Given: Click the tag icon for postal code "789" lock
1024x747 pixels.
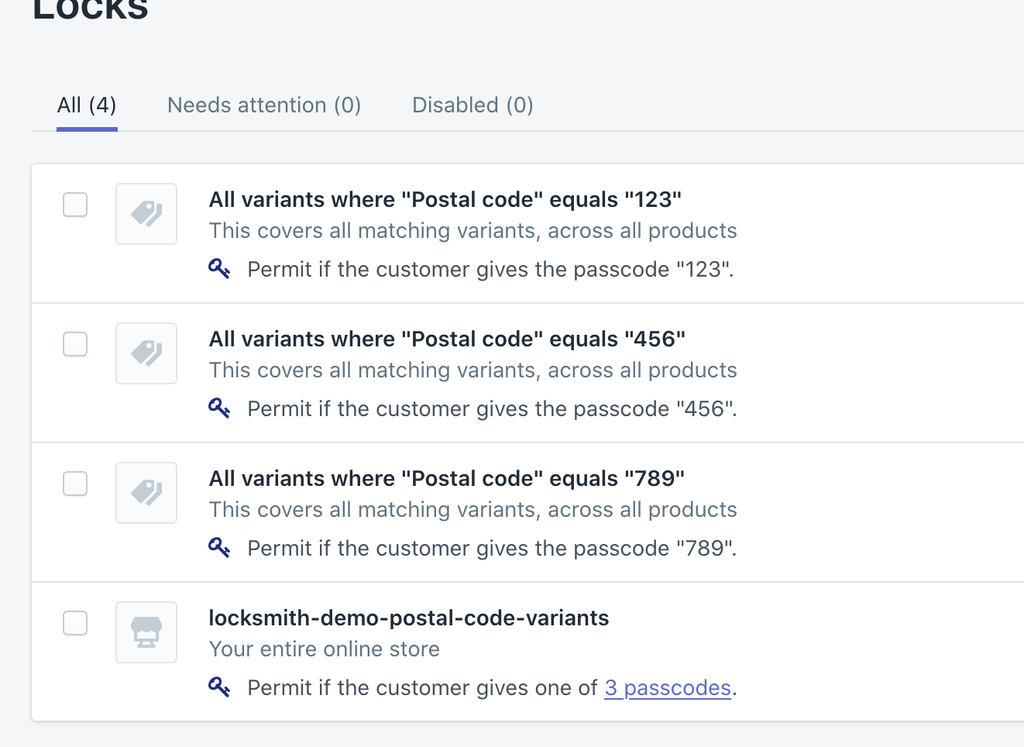Looking at the screenshot, I should 146,493.
